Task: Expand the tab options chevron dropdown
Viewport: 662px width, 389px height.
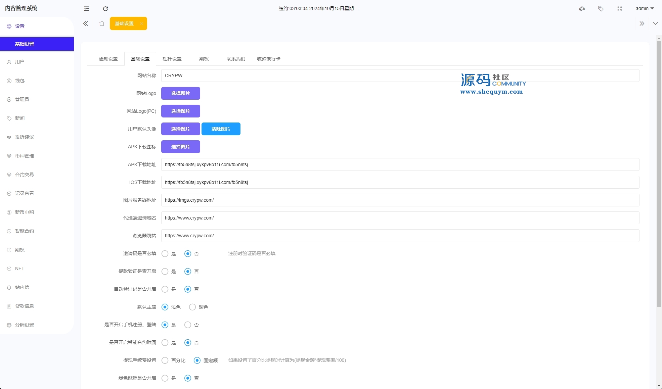Action: pyautogui.click(x=655, y=23)
